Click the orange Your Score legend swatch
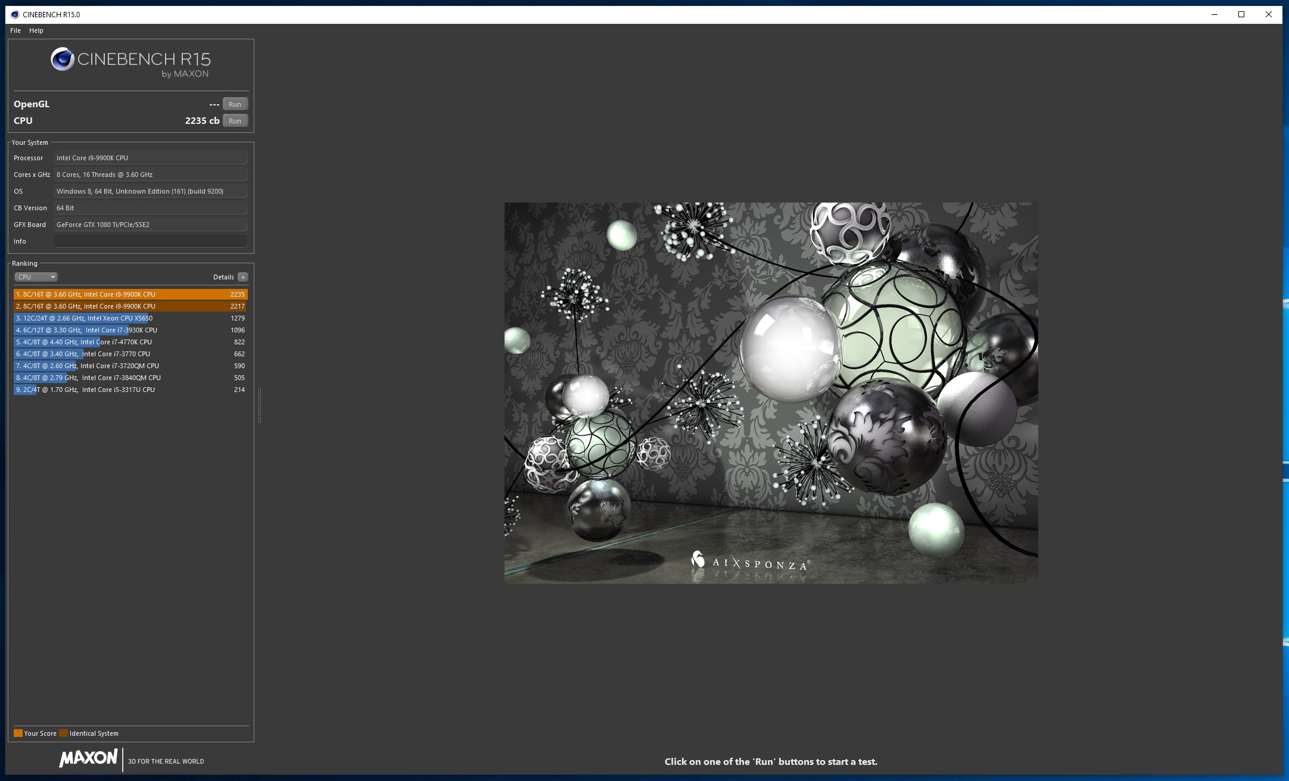Image resolution: width=1289 pixels, height=781 pixels. 18,733
